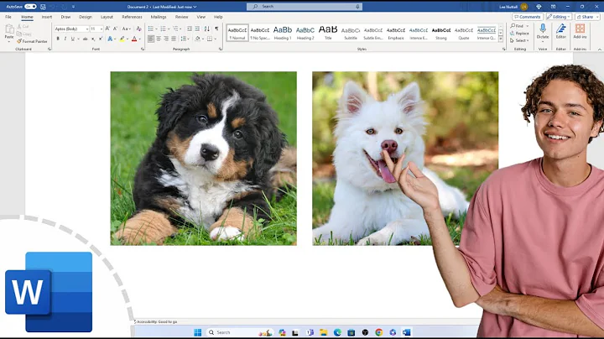Decrease paragraph indent

point(189,29)
